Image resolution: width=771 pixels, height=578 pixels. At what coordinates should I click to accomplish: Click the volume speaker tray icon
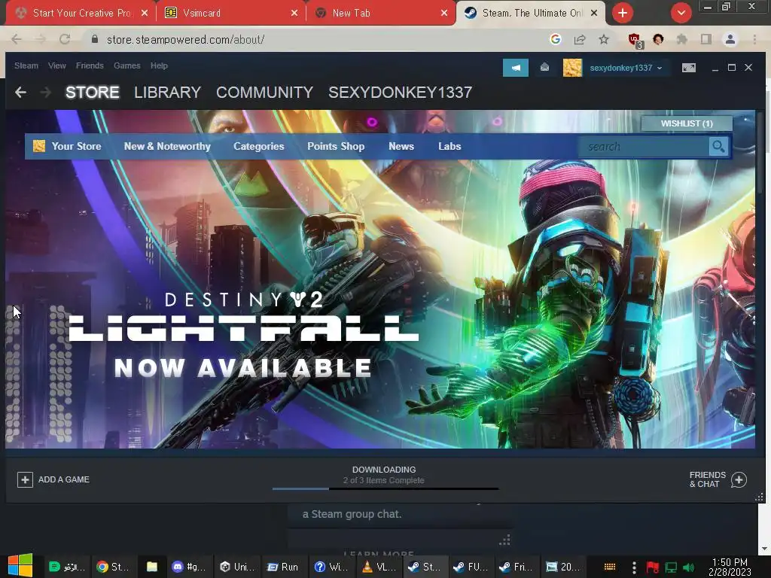688,567
